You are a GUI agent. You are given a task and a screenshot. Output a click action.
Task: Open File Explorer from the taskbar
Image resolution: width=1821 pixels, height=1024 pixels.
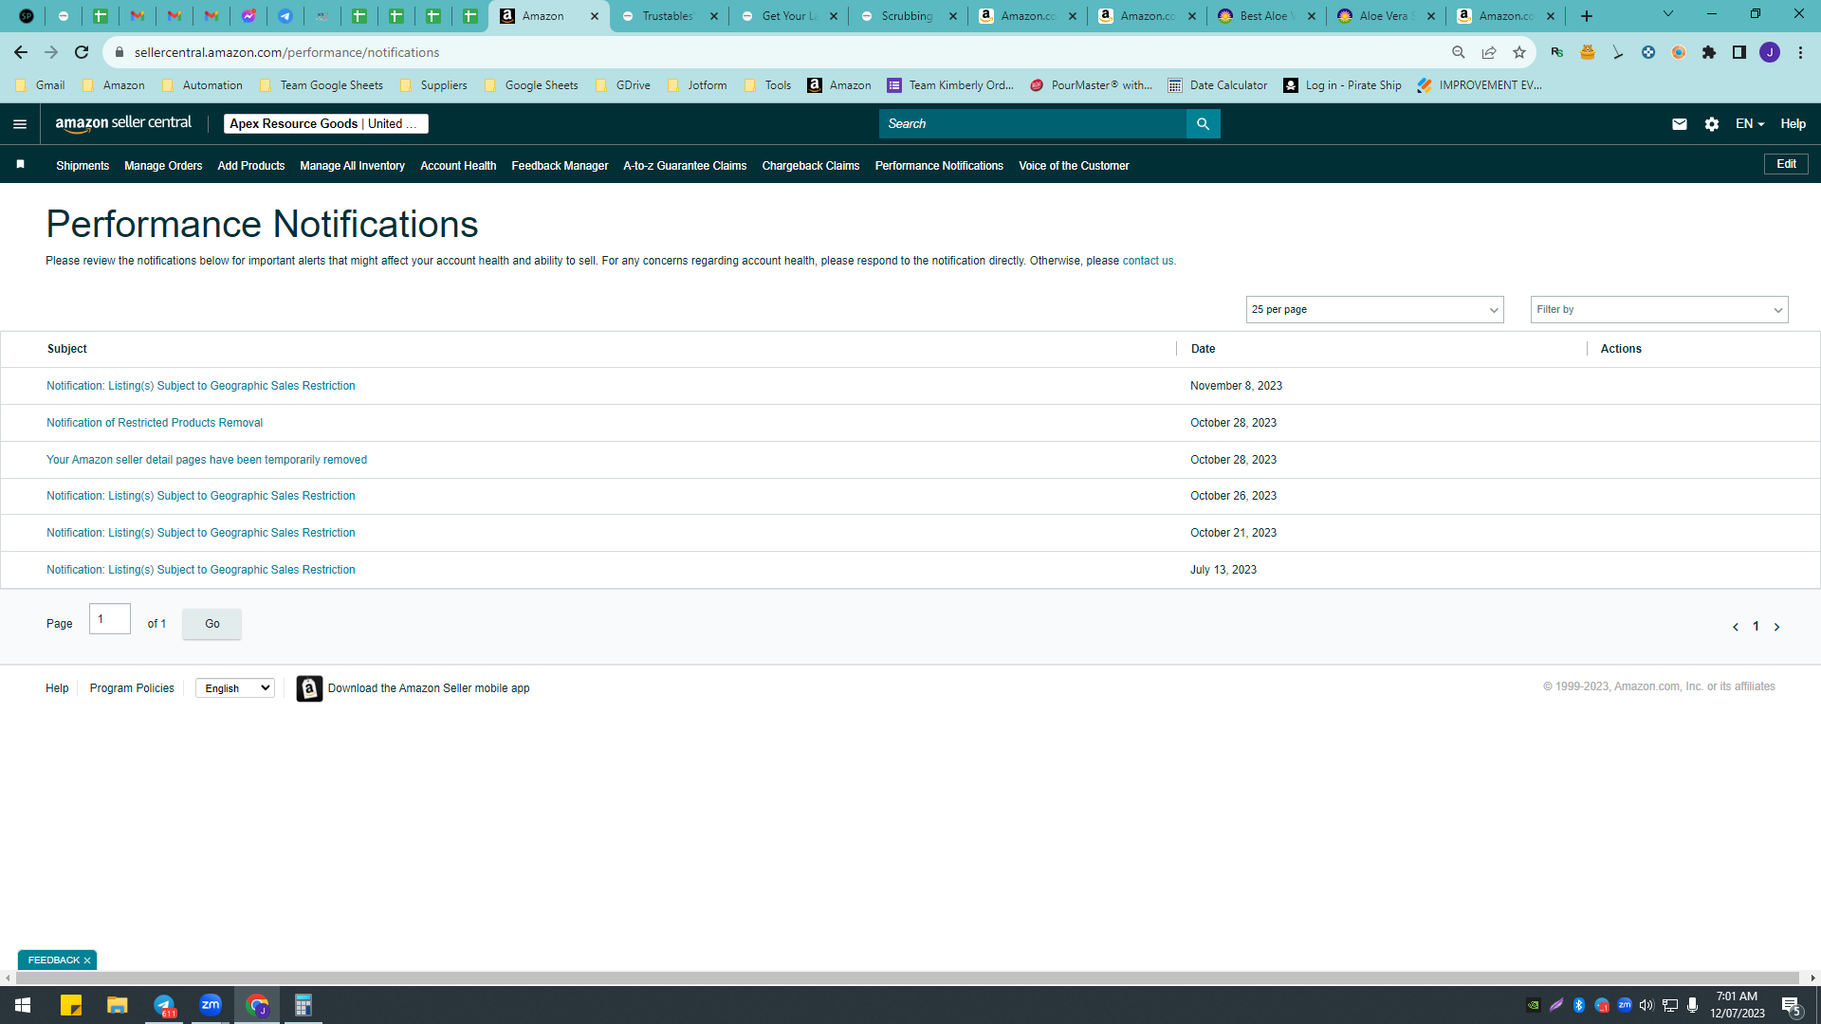coord(118,1005)
